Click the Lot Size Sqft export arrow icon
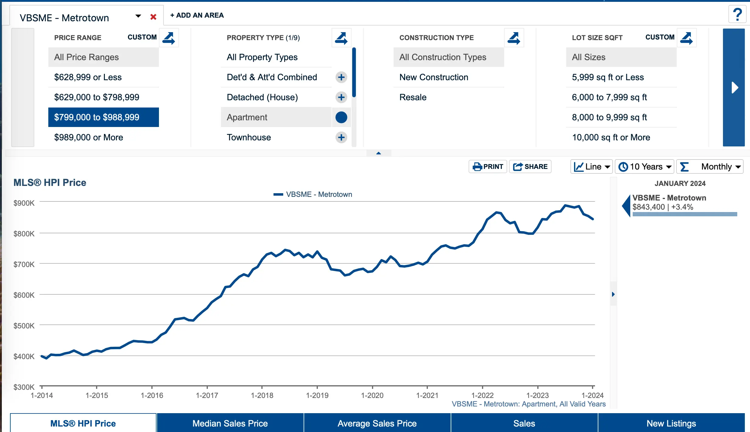Viewport: 750px width, 432px height. coord(687,38)
